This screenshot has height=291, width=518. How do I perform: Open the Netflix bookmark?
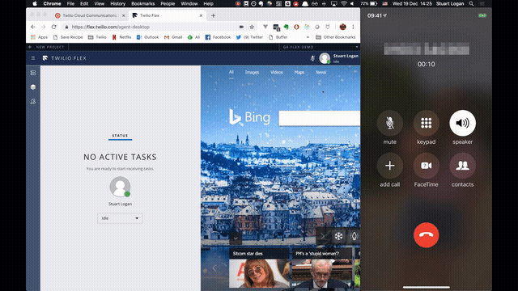tap(122, 37)
